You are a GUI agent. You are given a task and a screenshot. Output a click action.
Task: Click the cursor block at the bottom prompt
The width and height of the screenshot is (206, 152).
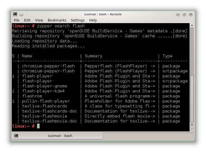point(38,126)
